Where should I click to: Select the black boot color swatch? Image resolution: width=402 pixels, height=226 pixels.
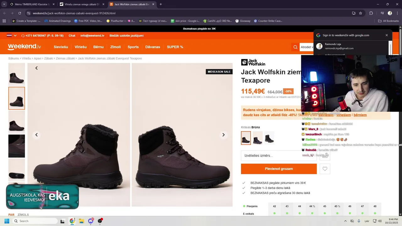coord(269,138)
